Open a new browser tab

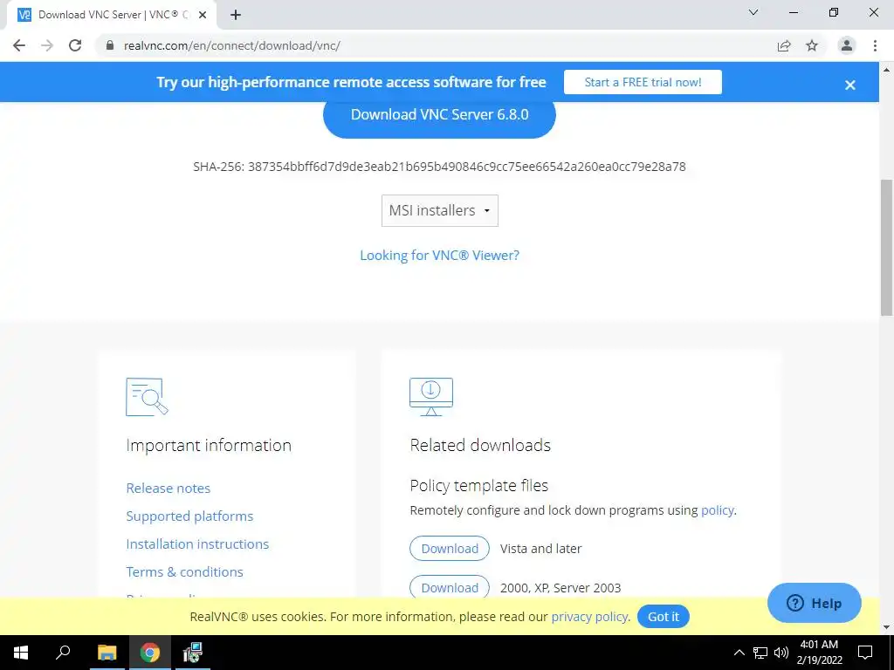coord(236,15)
